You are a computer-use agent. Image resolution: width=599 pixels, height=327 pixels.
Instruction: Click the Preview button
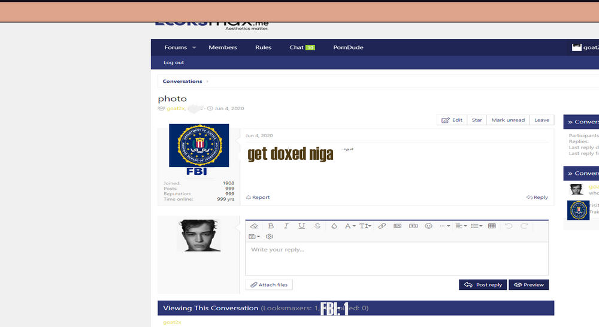529,284
